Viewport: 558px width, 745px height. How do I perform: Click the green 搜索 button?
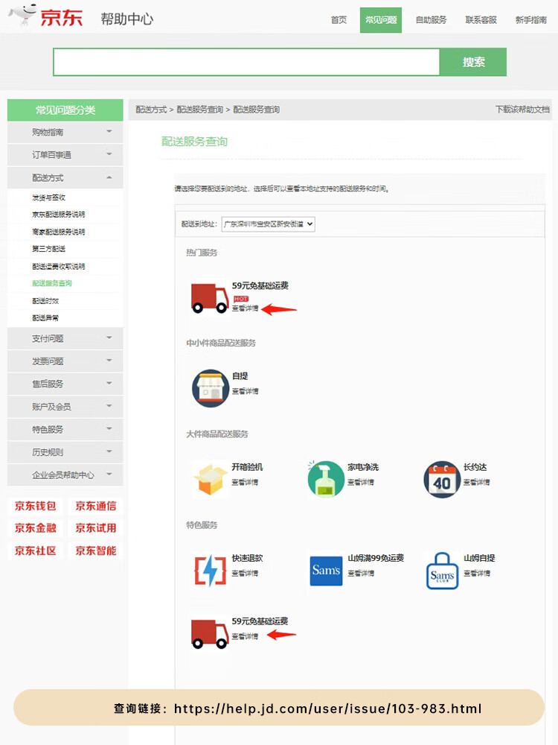(x=473, y=62)
